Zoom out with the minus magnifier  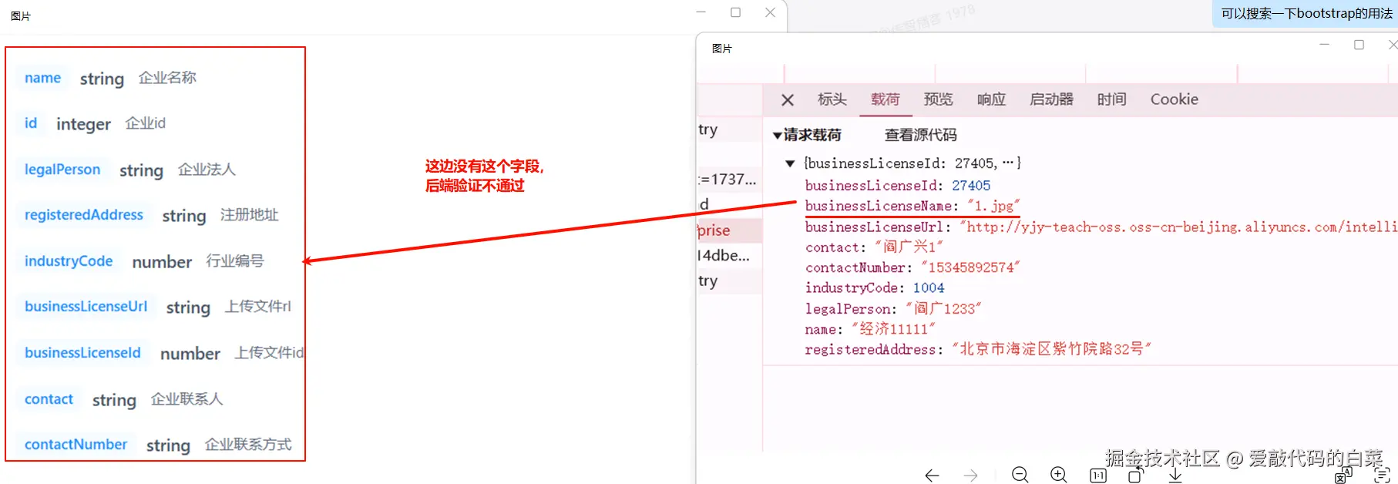tap(1020, 475)
